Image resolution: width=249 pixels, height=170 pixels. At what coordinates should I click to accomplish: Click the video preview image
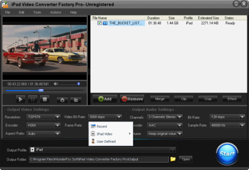[45, 48]
